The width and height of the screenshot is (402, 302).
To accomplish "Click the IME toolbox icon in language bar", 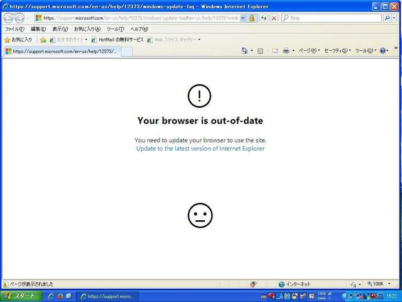I will click(x=303, y=296).
